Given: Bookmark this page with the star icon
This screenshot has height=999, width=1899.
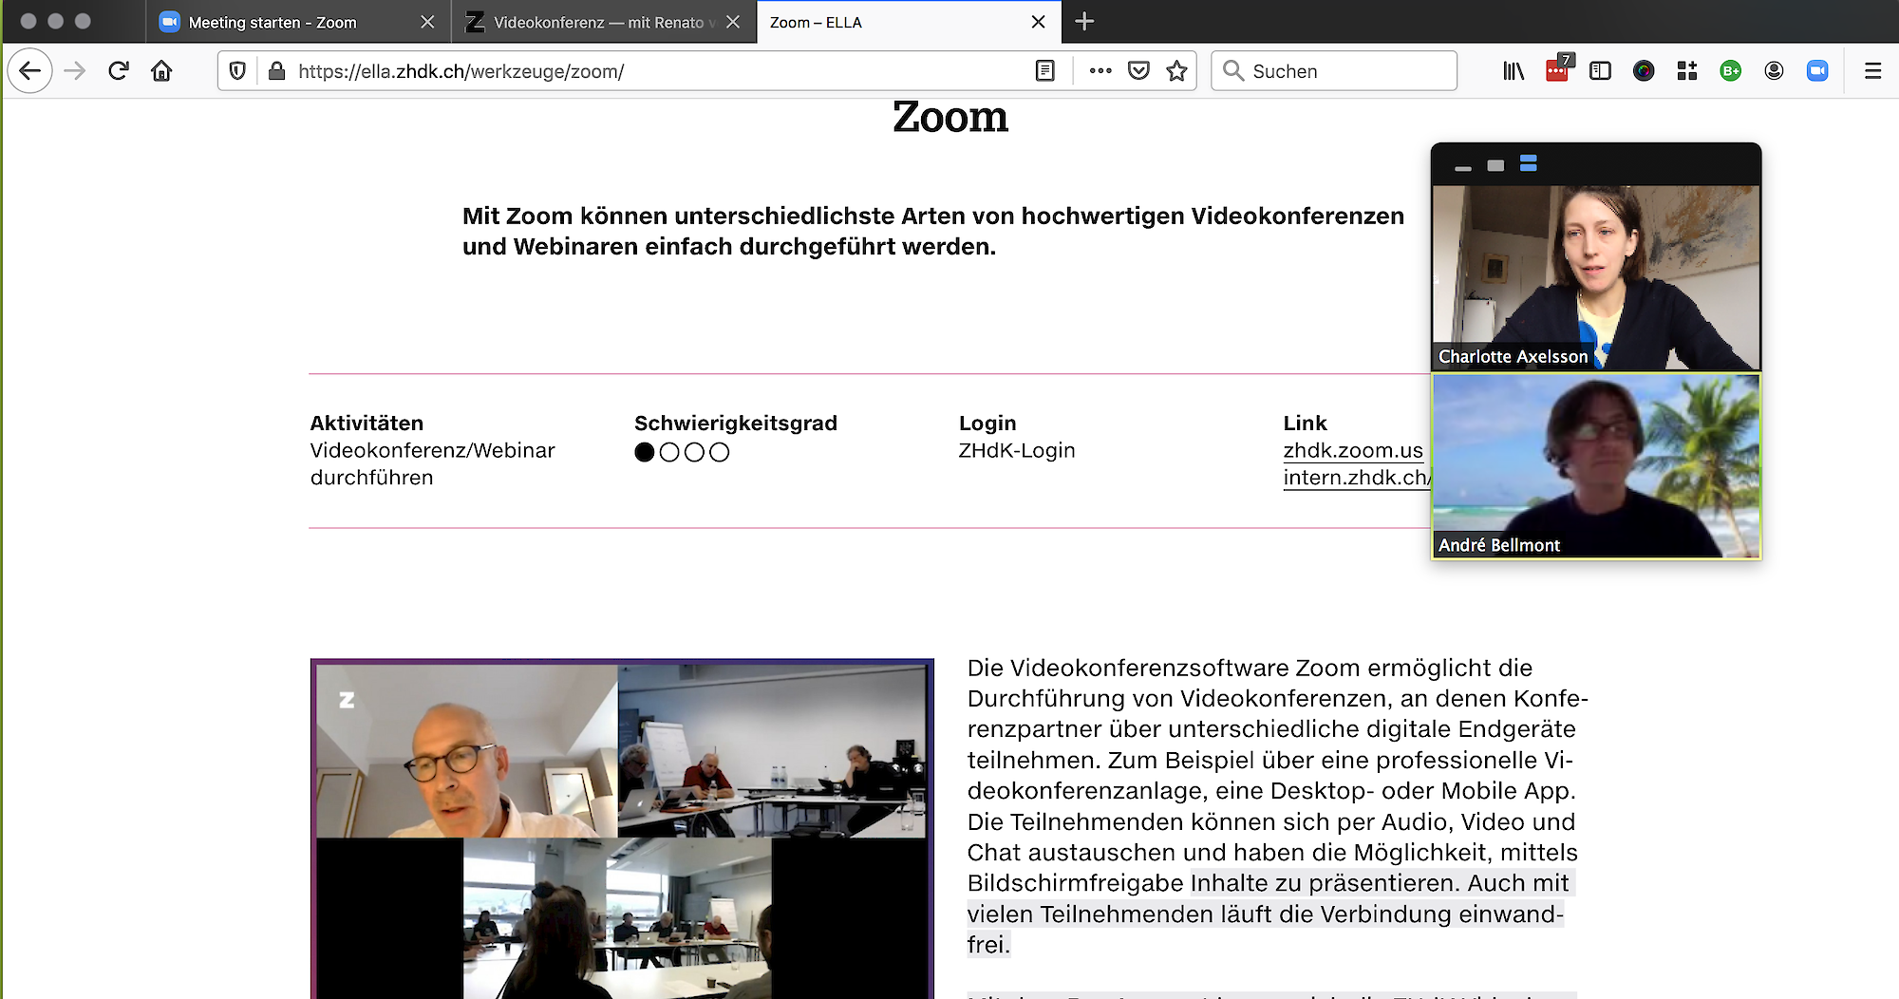Looking at the screenshot, I should (x=1176, y=71).
